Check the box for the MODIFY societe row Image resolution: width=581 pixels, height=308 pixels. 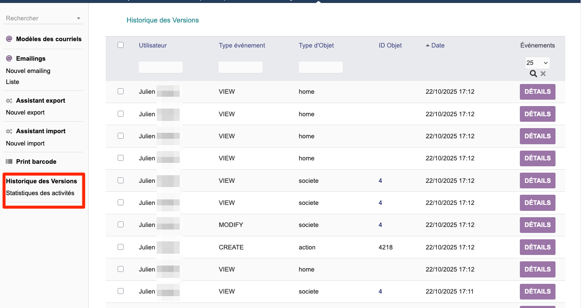121,224
